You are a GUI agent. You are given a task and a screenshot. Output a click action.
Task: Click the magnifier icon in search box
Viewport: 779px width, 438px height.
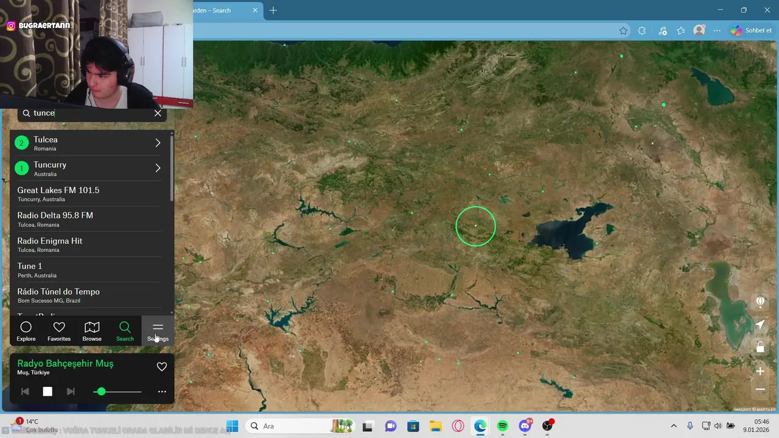(26, 113)
